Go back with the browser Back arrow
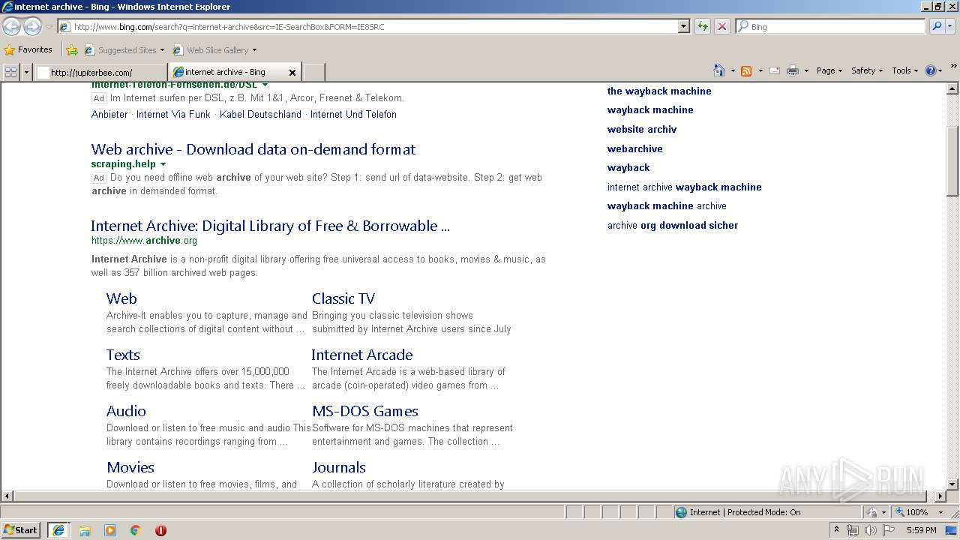Image resolution: width=960 pixels, height=540 pixels. [x=11, y=26]
